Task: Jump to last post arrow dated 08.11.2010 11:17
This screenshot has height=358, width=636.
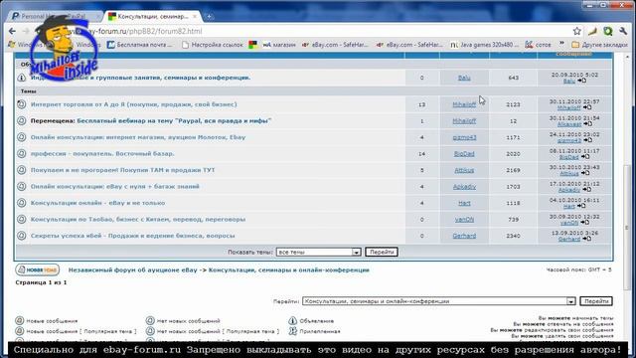Action: tap(585, 157)
